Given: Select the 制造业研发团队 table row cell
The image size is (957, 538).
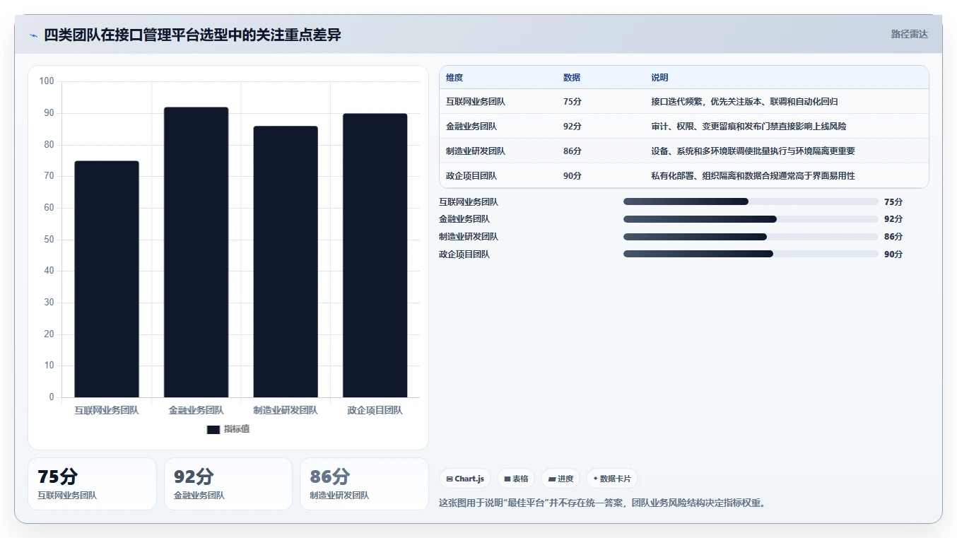Looking at the screenshot, I should point(476,151).
